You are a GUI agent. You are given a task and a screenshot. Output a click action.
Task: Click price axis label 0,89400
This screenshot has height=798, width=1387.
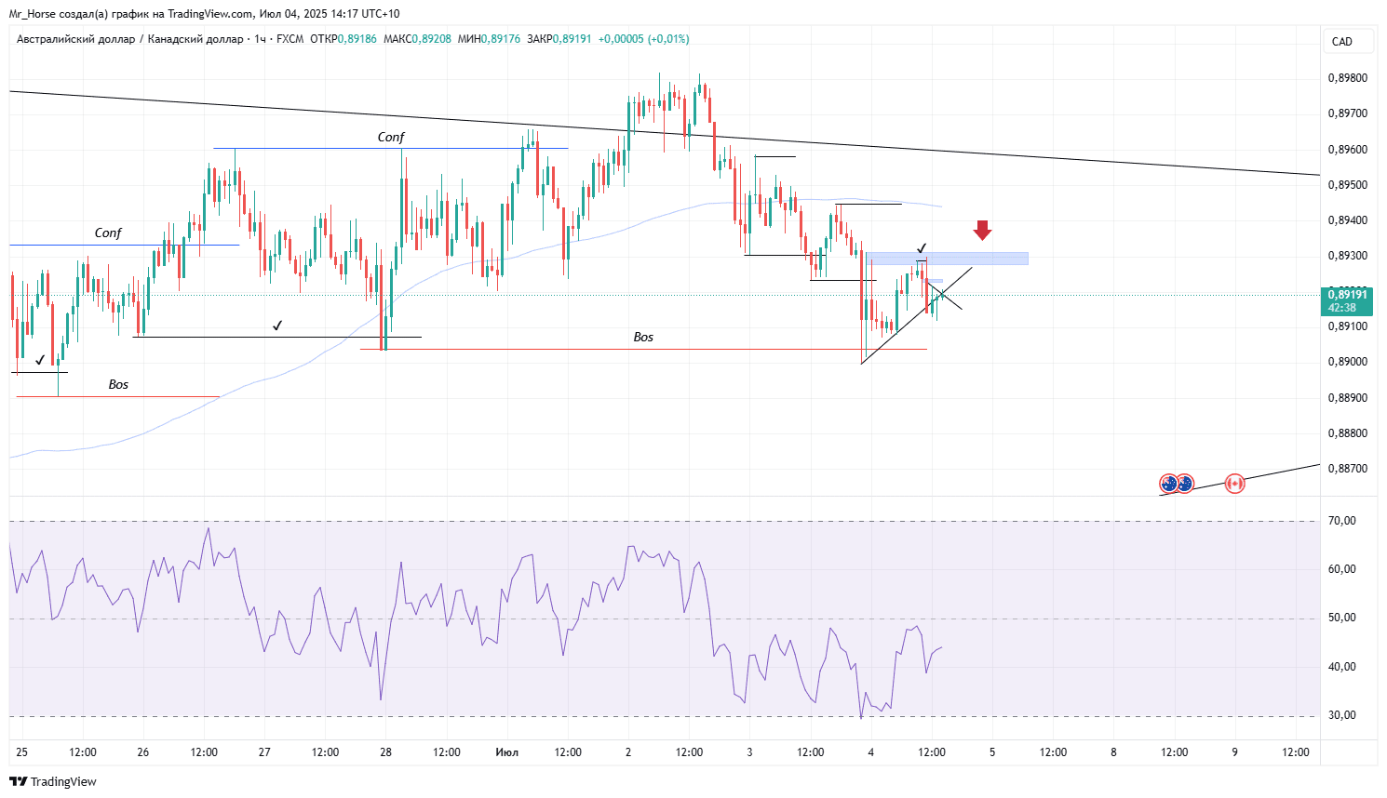pyautogui.click(x=1348, y=220)
